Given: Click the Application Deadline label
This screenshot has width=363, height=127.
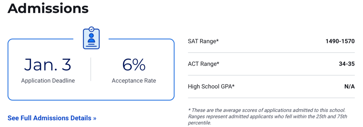Looking at the screenshot, I should click(x=48, y=80).
